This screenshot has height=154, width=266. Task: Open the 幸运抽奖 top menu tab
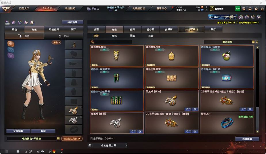click(70, 8)
